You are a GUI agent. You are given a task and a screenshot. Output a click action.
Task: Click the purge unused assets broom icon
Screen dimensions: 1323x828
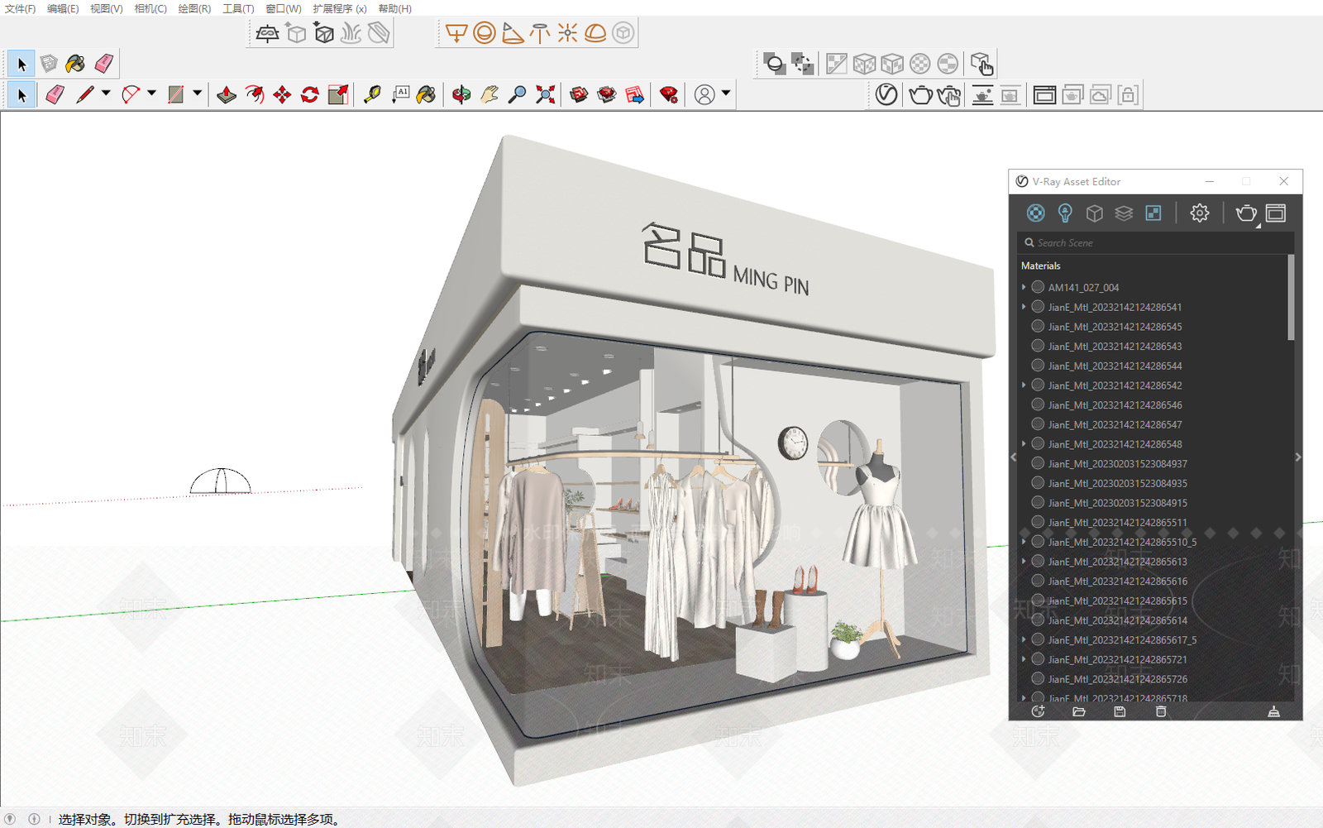pyautogui.click(x=1273, y=711)
